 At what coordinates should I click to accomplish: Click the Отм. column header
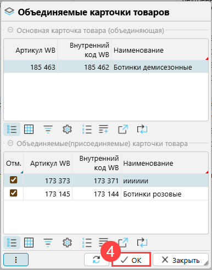(14, 163)
